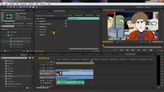Image resolution: width=164 pixels, height=92 pixels.
Task: Click the Add Marker icon in timeline
Action: point(54,62)
